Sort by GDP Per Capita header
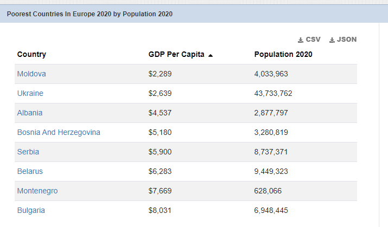This screenshot has width=388, height=227. [x=176, y=54]
